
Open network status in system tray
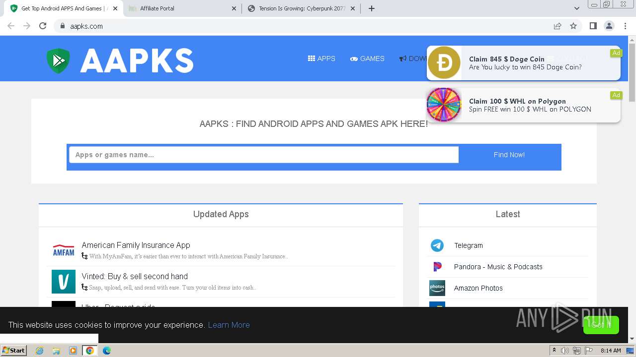[x=577, y=351]
